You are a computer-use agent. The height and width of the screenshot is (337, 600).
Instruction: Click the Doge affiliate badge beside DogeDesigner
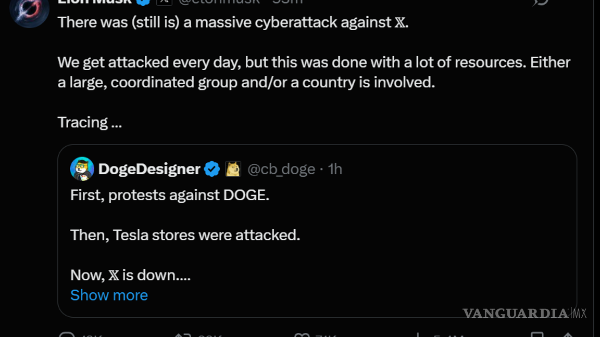click(x=233, y=169)
